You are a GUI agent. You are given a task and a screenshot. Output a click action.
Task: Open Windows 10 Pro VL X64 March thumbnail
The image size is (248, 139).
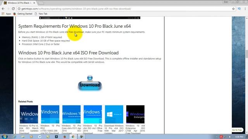[x=29, y=114]
